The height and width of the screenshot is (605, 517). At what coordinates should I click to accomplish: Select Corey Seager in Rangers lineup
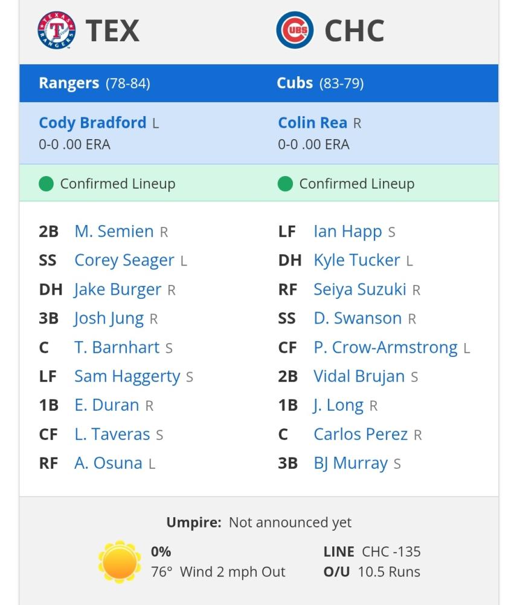tap(124, 260)
